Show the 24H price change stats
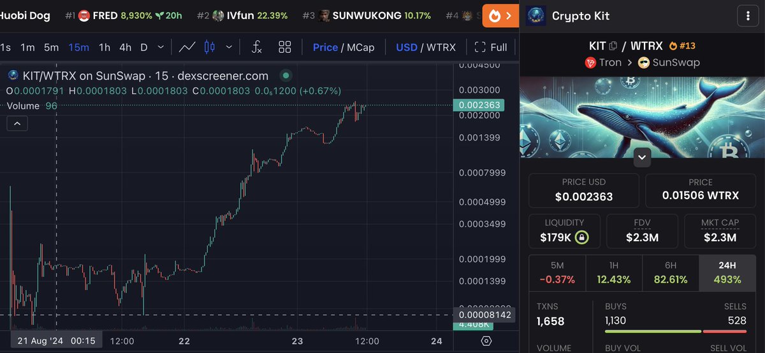 (x=728, y=273)
